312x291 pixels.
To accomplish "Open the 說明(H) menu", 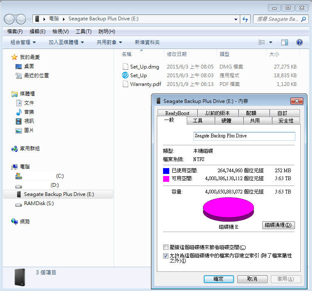I will pyautogui.click(x=107, y=32).
